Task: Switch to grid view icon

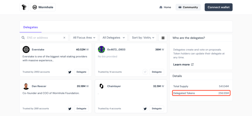Action: pos(163,38)
